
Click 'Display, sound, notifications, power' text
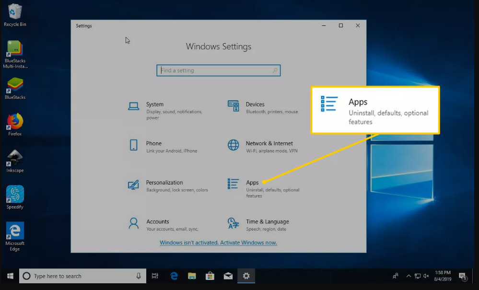[174, 115]
